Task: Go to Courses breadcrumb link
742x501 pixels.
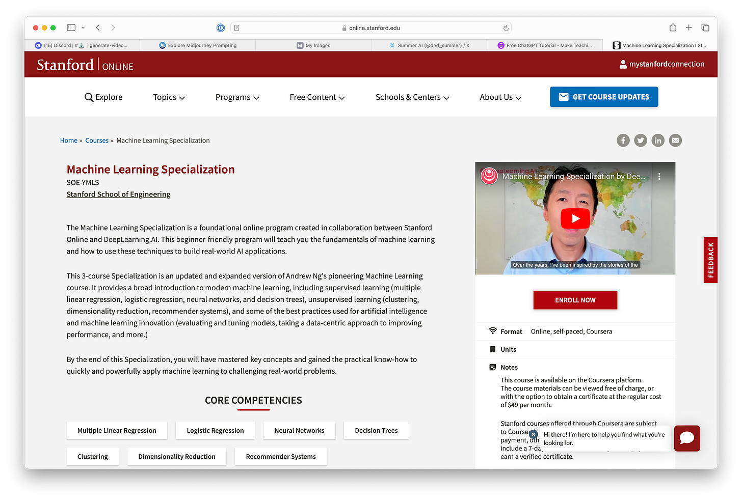Action: [x=97, y=141]
